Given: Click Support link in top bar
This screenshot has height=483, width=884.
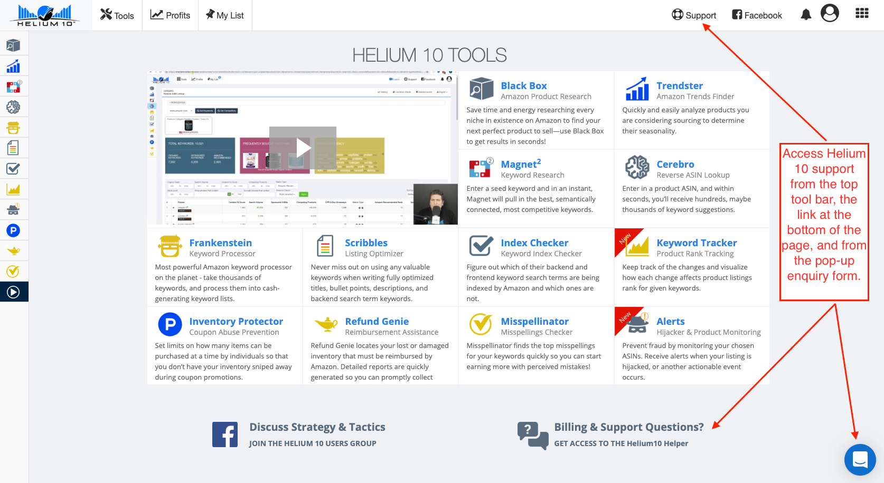Looking at the screenshot, I should [x=694, y=15].
